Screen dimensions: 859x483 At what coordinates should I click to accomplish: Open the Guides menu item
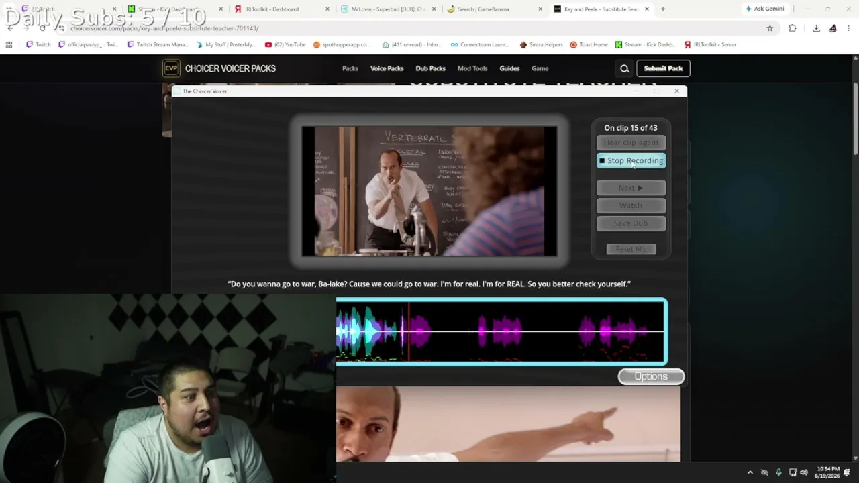tap(509, 68)
